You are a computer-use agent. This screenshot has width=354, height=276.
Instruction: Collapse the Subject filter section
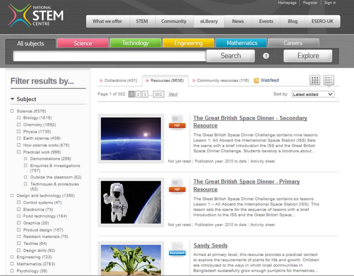click(x=13, y=99)
